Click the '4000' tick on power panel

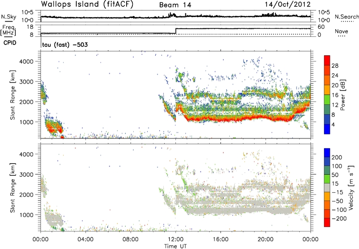tap(26, 62)
